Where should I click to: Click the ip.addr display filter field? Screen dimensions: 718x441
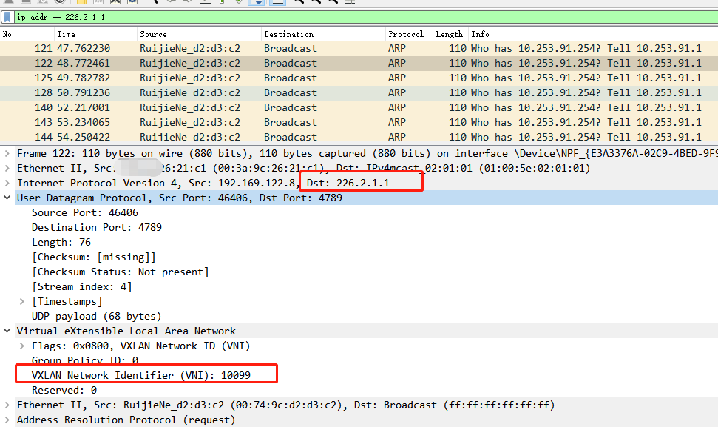(x=296, y=17)
